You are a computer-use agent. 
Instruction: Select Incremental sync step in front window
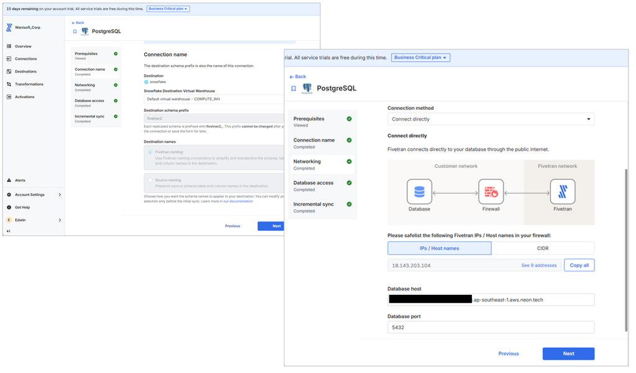coord(322,207)
